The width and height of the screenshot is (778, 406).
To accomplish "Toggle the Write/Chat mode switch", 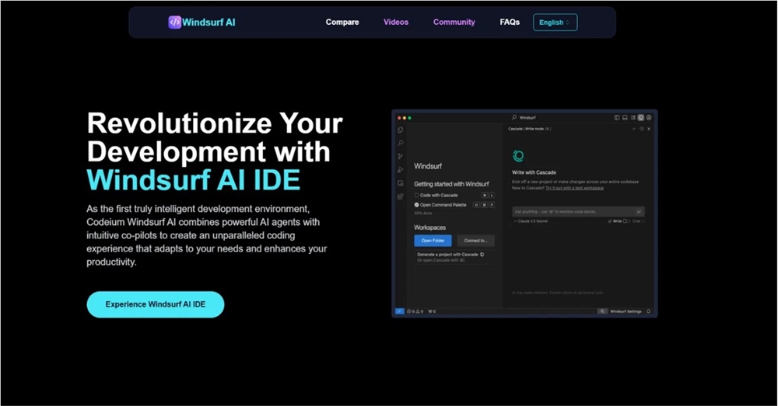I will point(626,221).
